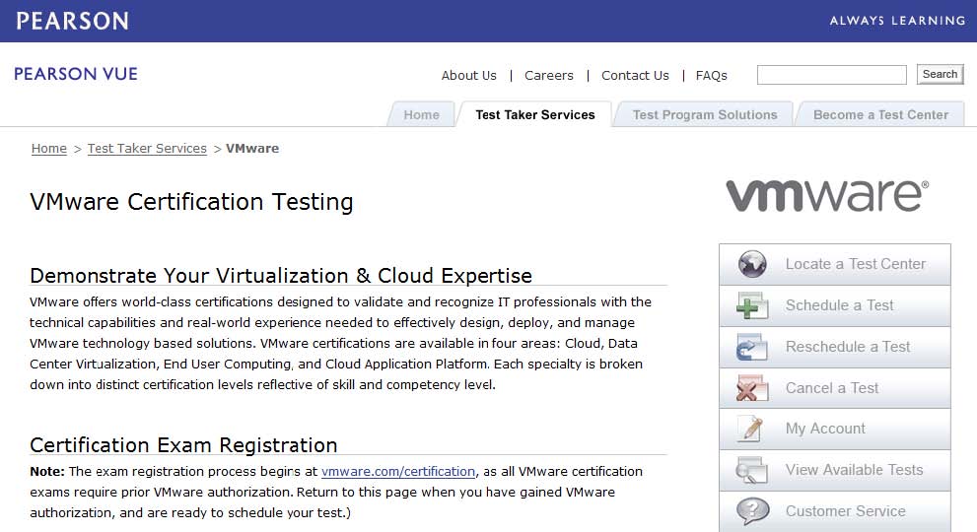This screenshot has height=532, width=977.
Task: Open the Home tab
Action: [421, 115]
